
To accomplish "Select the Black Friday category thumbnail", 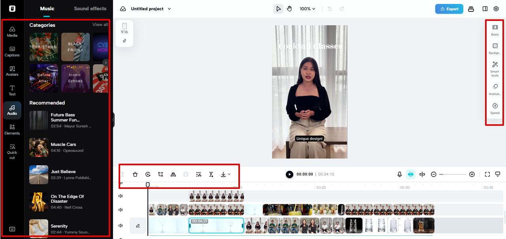I will [x=76, y=47].
